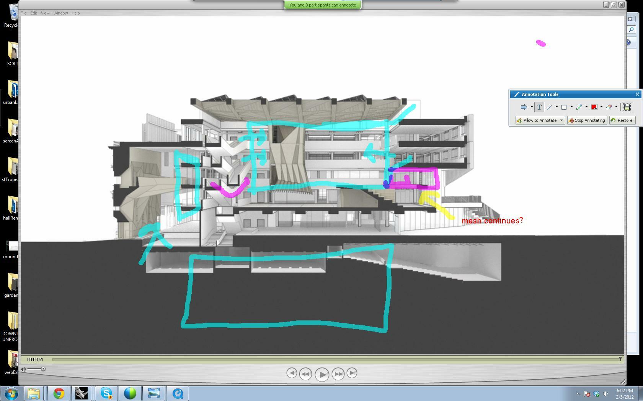Select the Rectangle shape tool
643x401 pixels.
click(x=564, y=107)
